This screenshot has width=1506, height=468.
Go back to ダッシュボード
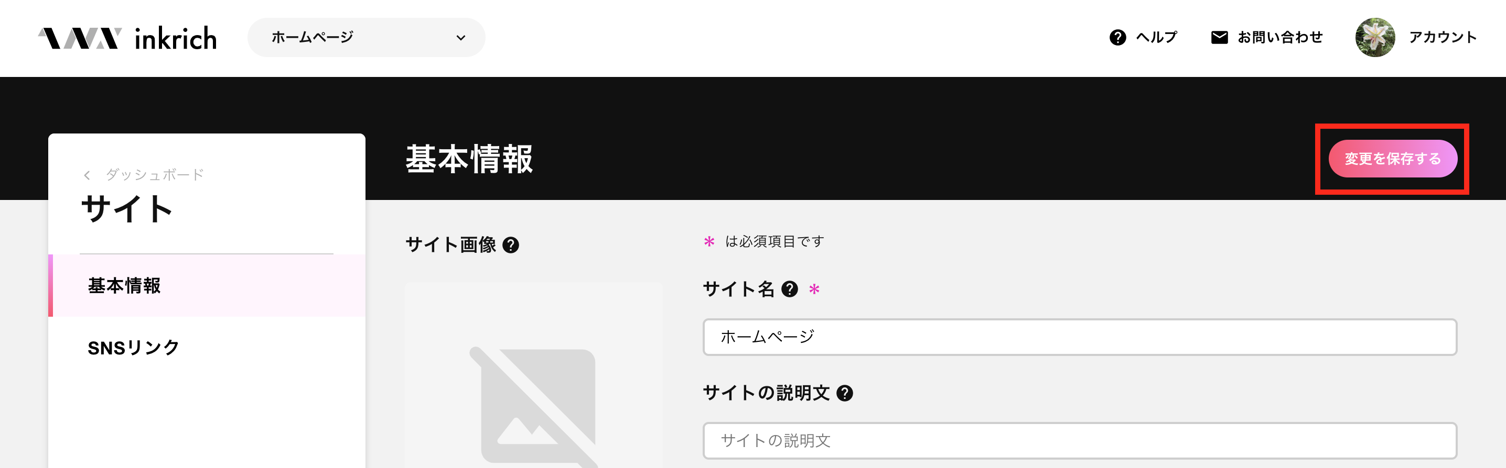click(x=154, y=174)
